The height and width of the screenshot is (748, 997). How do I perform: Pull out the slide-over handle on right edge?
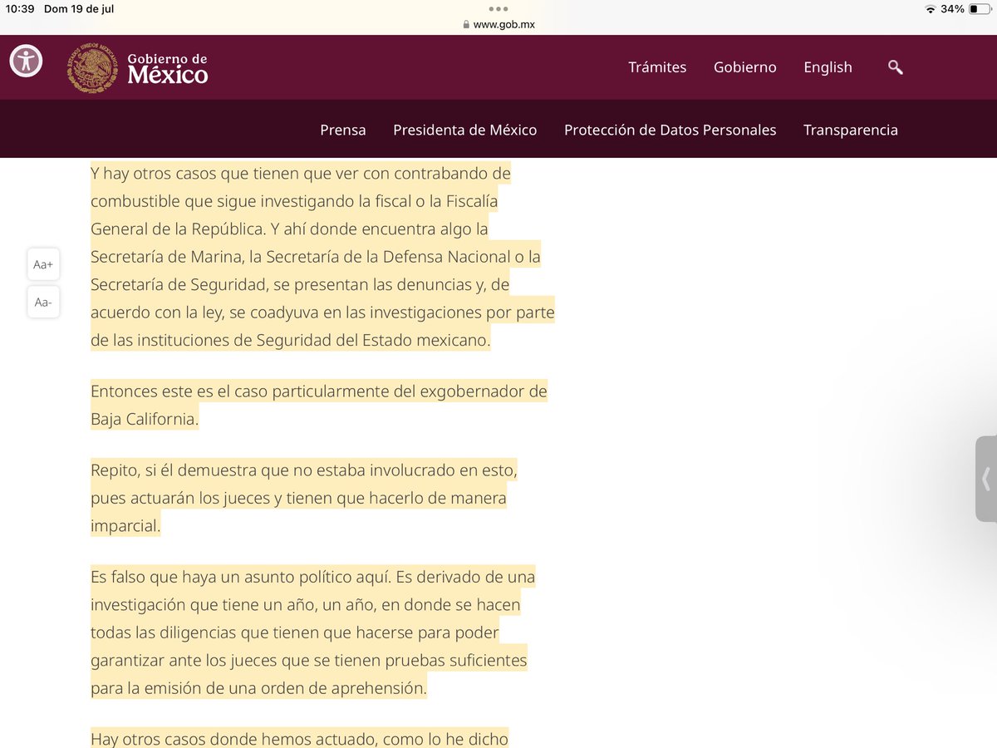986,479
